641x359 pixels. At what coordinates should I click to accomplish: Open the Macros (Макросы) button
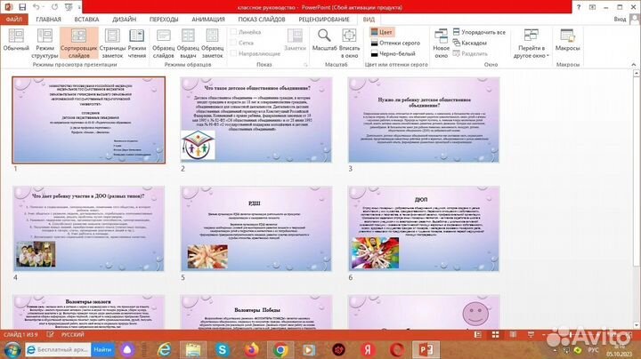[x=568, y=40]
